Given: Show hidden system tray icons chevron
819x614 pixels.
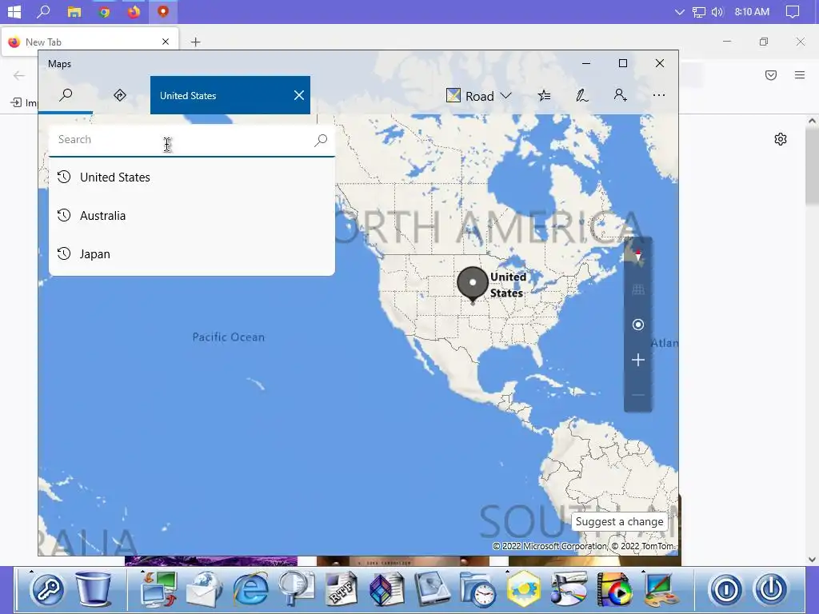Looking at the screenshot, I should point(679,11).
